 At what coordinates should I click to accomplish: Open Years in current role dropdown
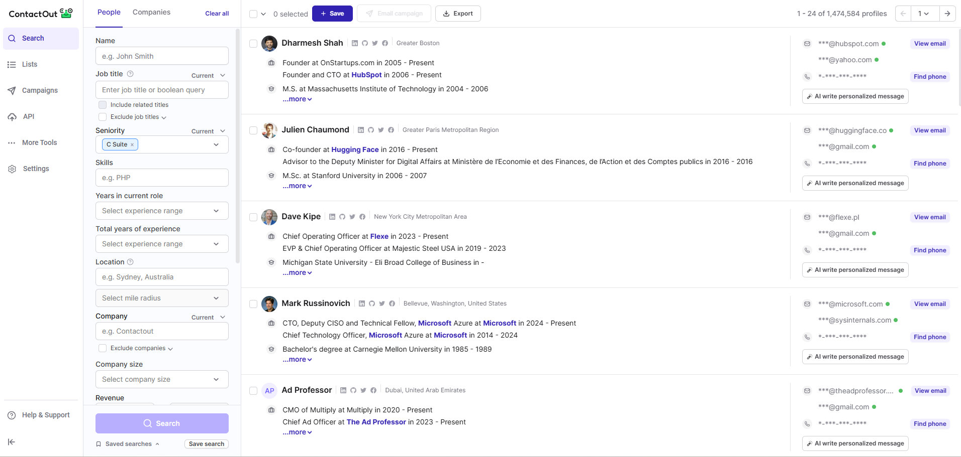point(162,211)
